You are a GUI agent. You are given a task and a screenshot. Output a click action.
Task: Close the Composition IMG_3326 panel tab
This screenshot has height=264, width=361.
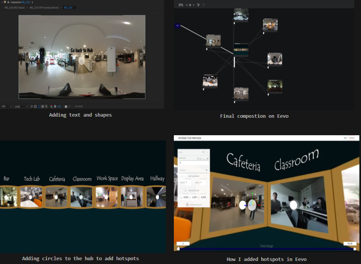2,2
